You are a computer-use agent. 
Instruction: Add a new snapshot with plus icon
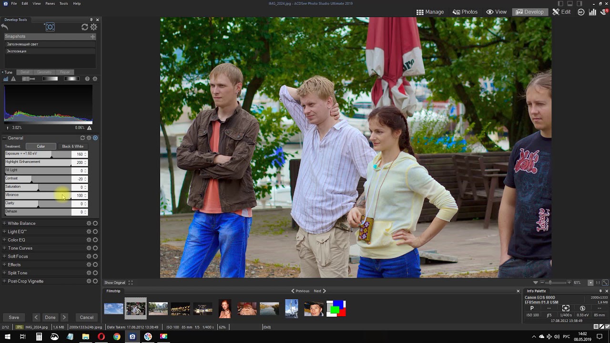click(92, 36)
